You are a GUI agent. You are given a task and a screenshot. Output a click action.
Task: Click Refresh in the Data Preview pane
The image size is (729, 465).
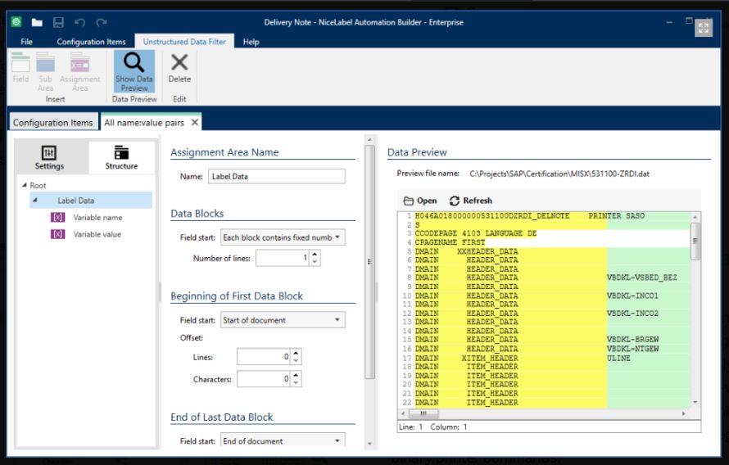pyautogui.click(x=471, y=201)
